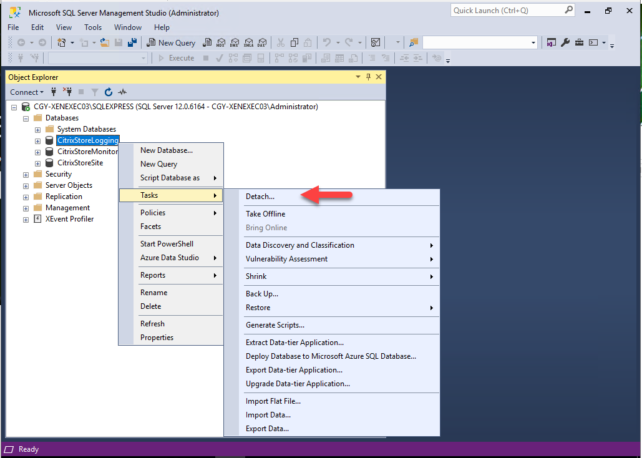Click the toolbar search combo input

click(x=476, y=42)
